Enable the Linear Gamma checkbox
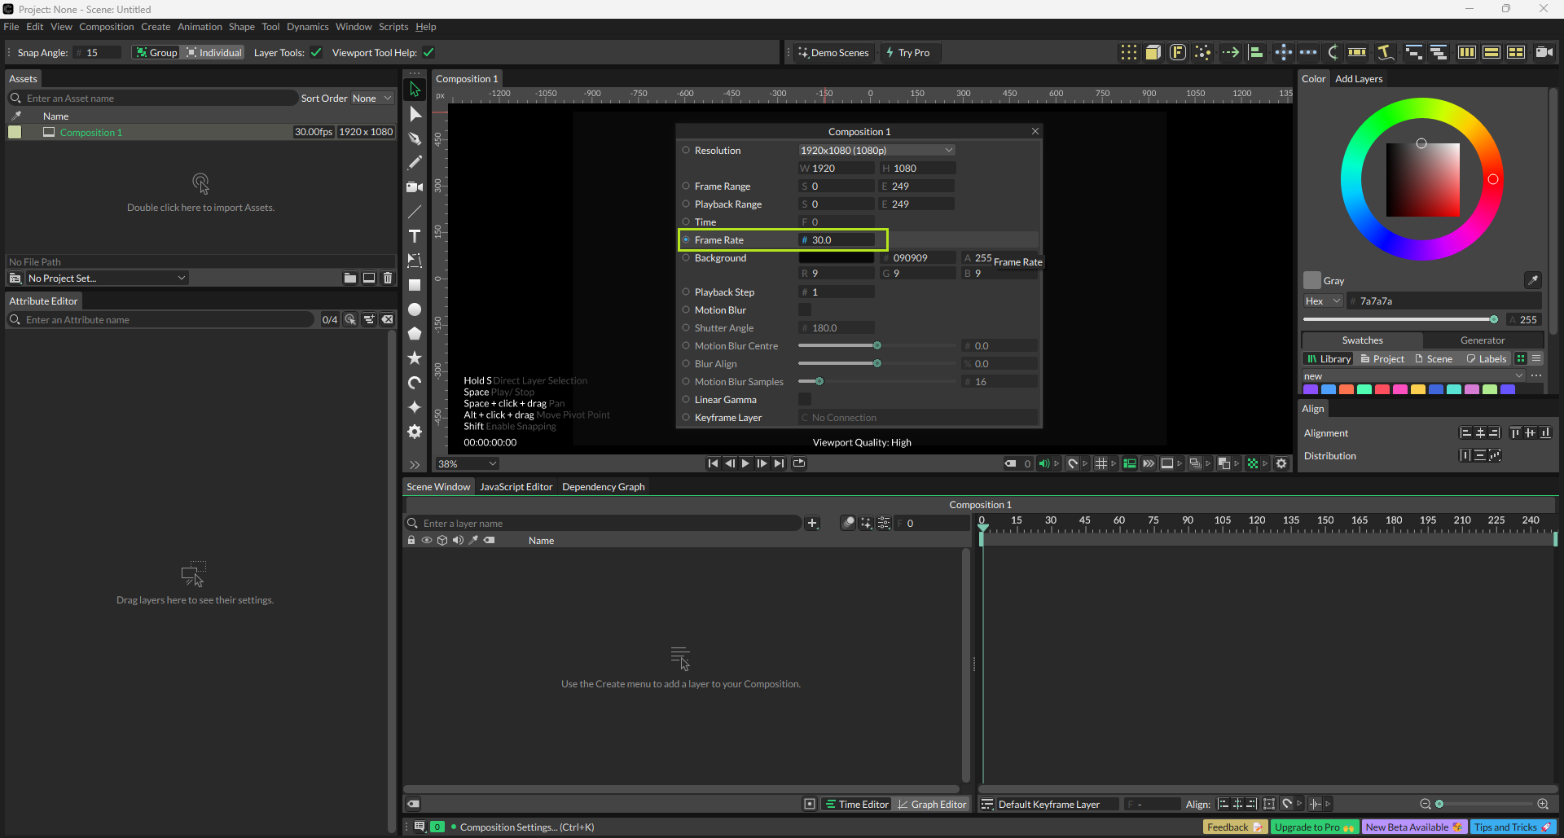 coord(805,400)
